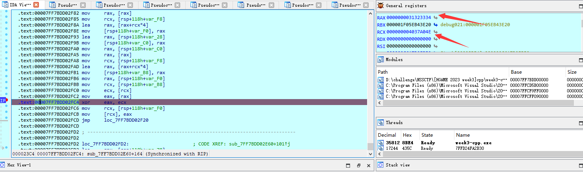Close the IDA View tab with red X

[36, 5]
